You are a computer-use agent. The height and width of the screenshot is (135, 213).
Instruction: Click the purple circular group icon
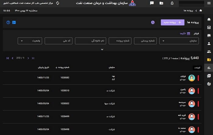pos(153,22)
